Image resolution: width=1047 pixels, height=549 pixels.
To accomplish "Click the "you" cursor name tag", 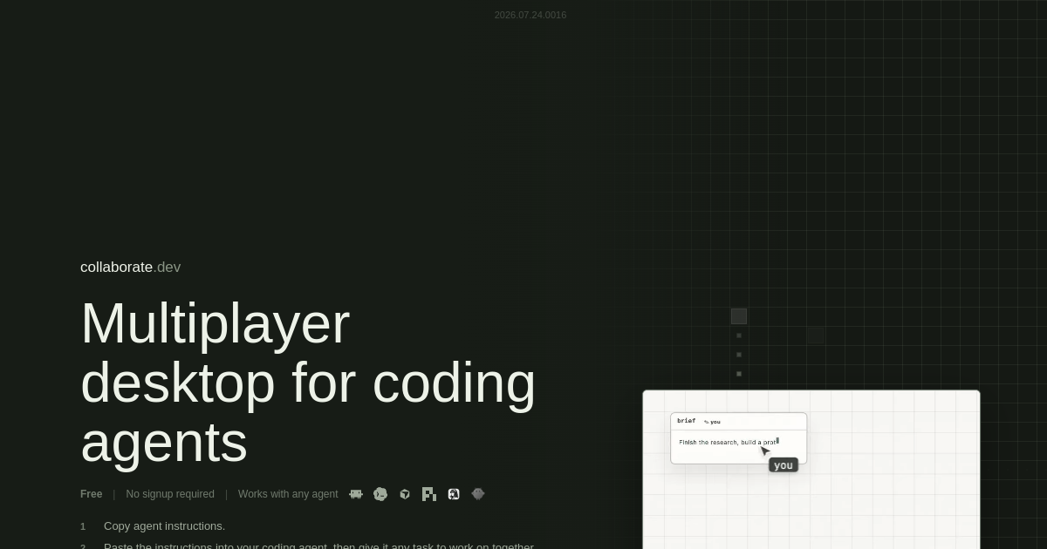I will (784, 465).
